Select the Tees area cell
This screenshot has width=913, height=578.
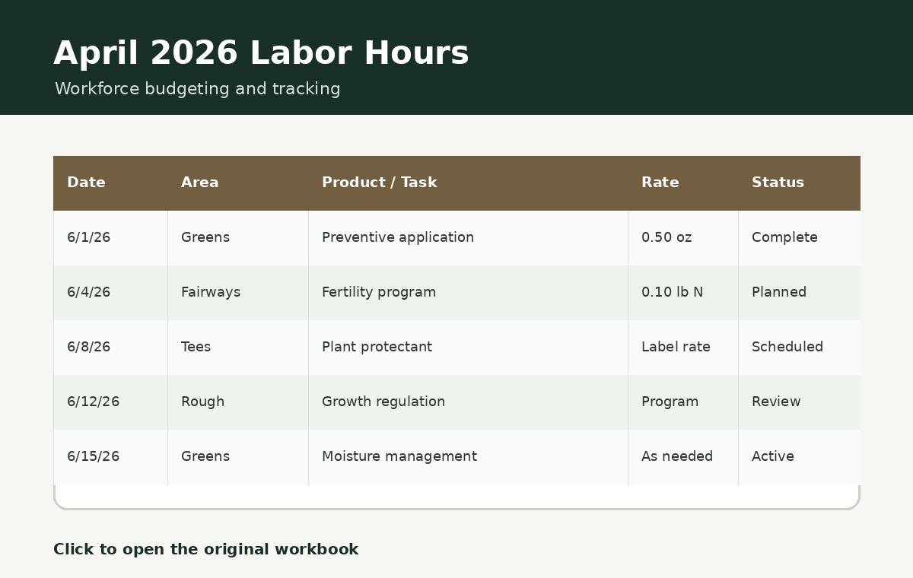tap(237, 347)
